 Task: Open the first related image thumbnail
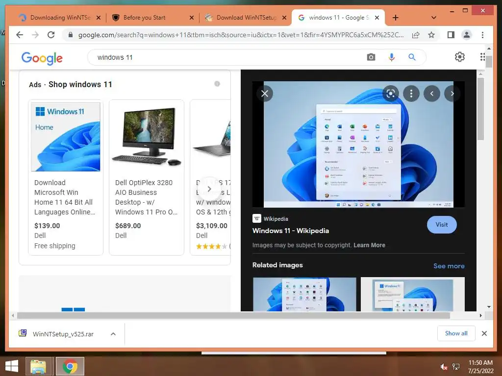pyautogui.click(x=304, y=294)
